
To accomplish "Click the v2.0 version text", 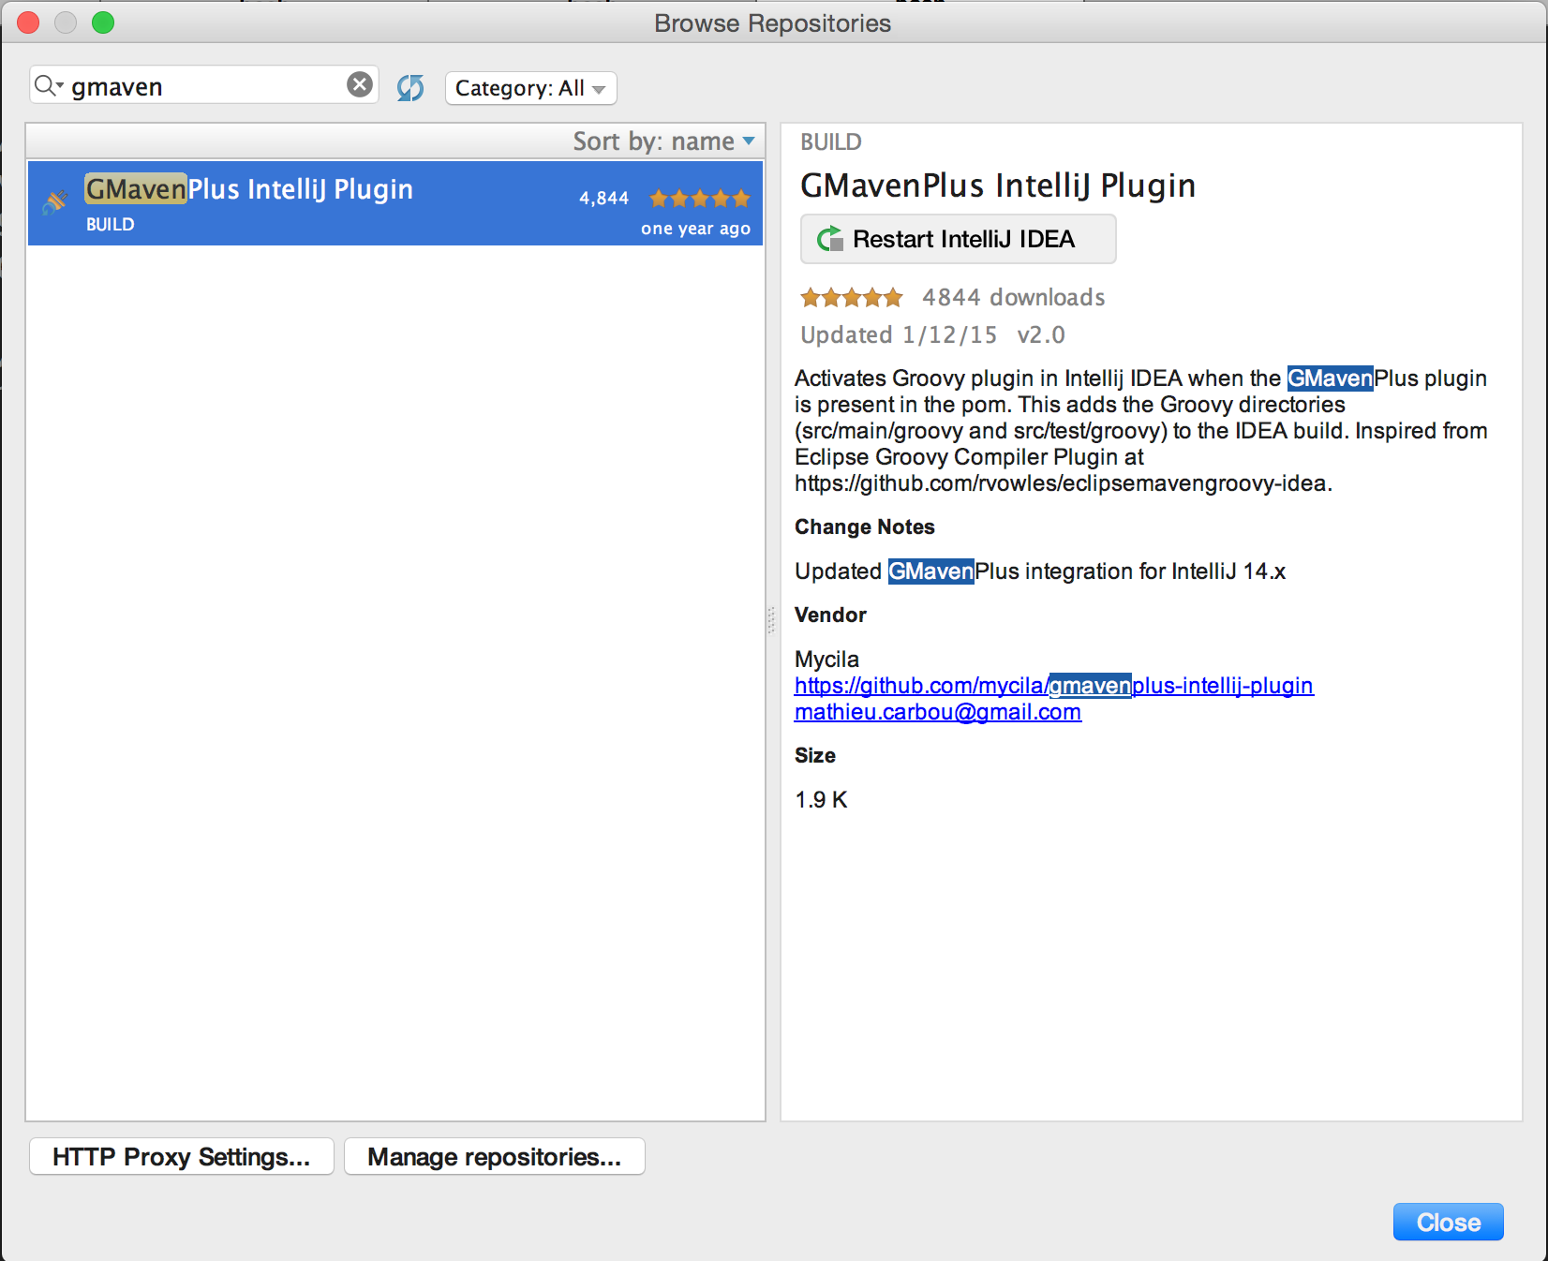I will pos(1041,335).
